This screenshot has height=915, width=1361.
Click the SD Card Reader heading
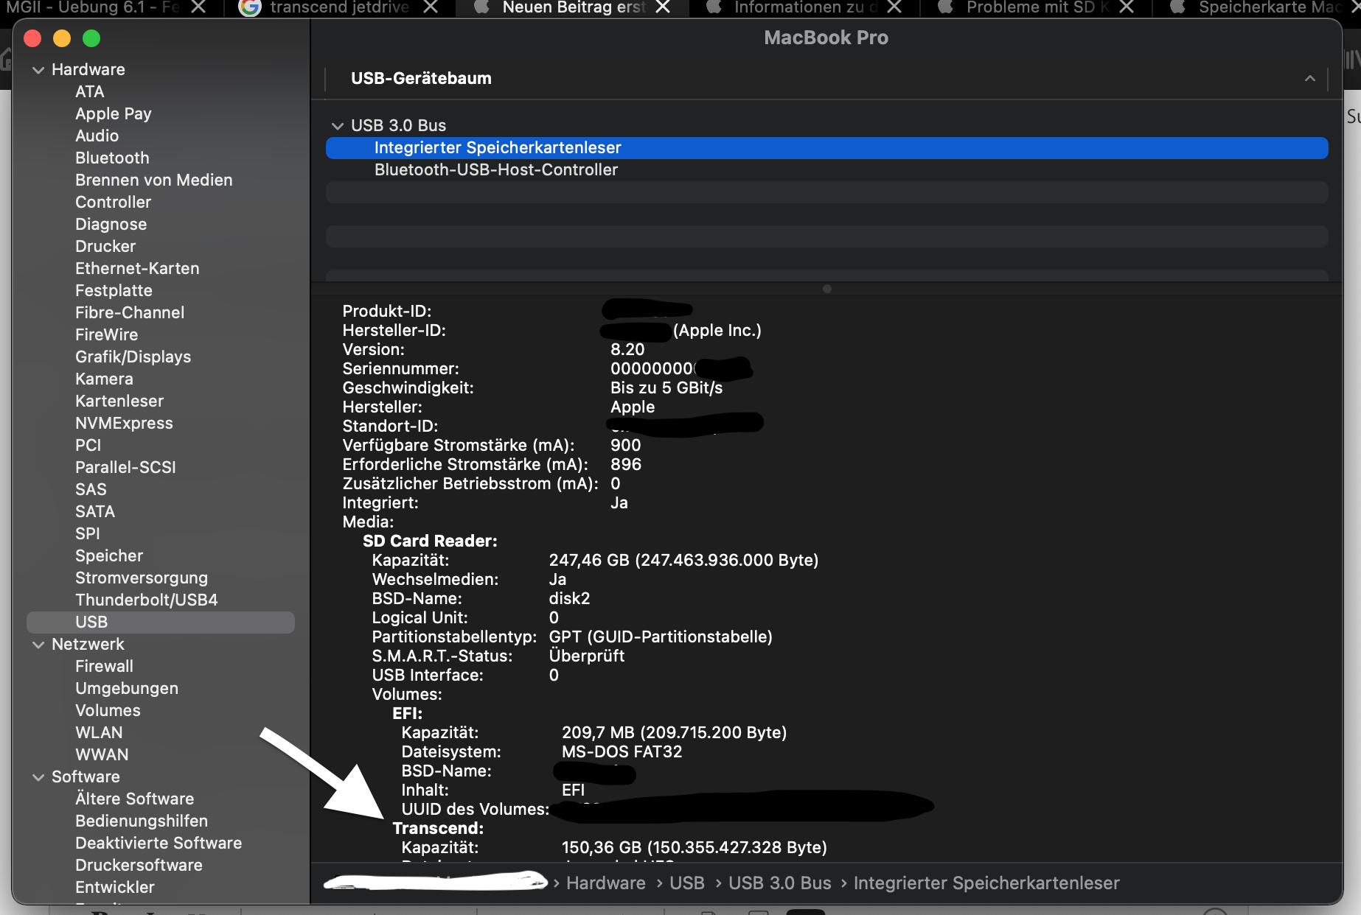point(430,541)
